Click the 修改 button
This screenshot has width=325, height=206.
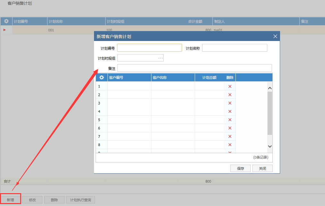click(x=32, y=200)
